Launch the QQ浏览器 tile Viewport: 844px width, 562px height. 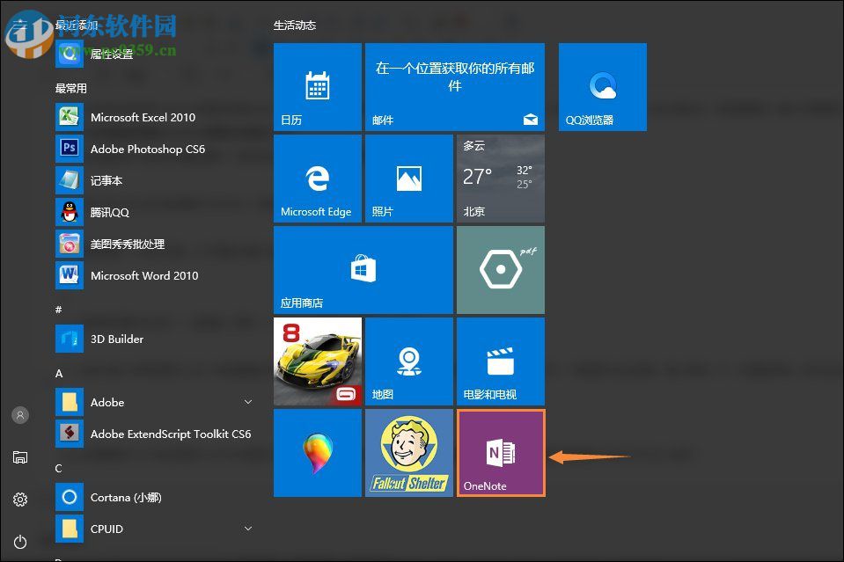tap(603, 87)
